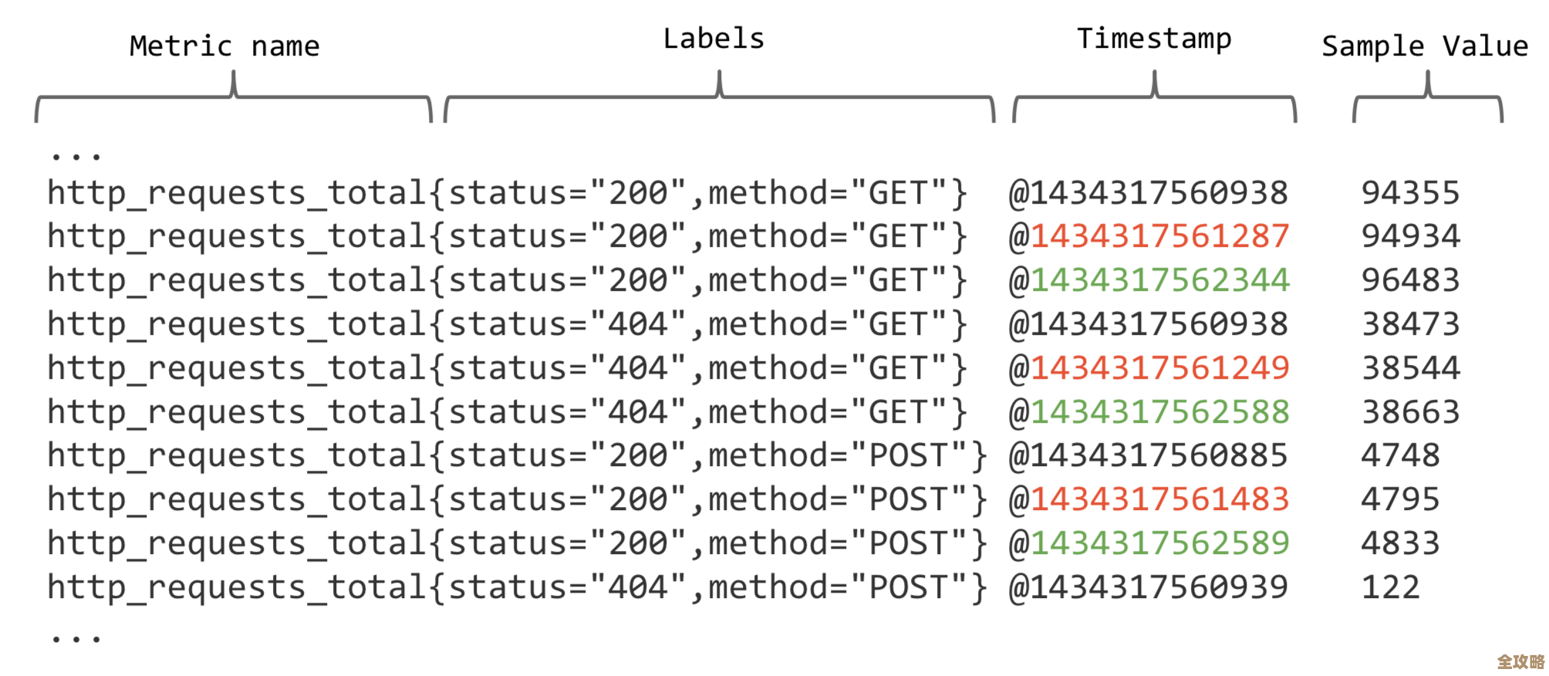Viewport: 1549px width, 676px height.
Task: Select the sample value 4748
Action: (x=1400, y=455)
